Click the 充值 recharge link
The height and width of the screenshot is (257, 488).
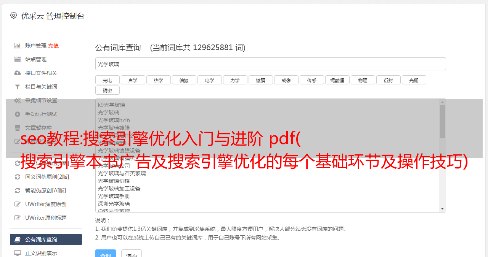click(53, 46)
